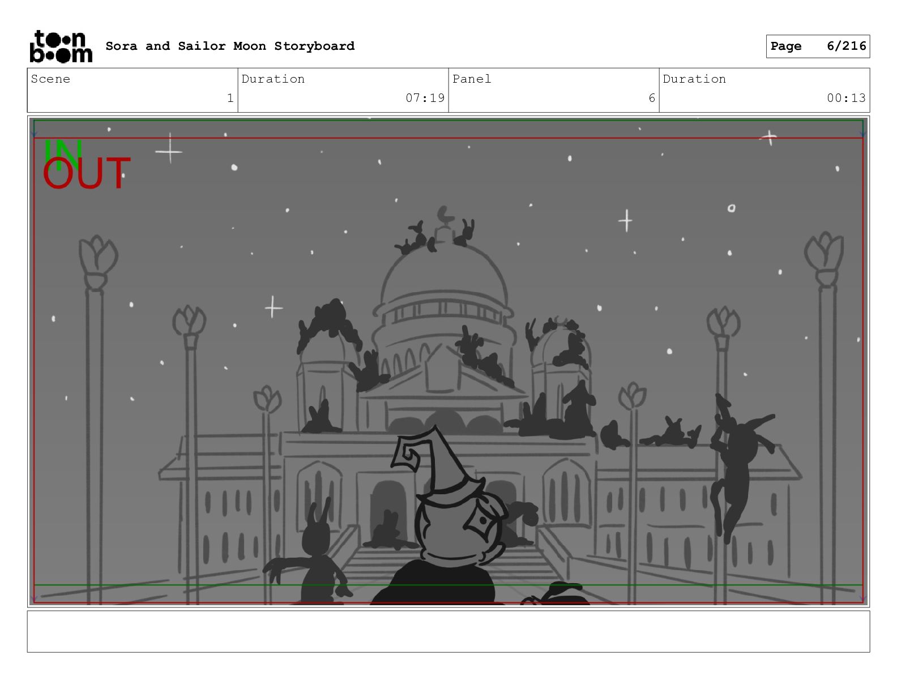Click the Toon Boom logo
The width and height of the screenshot is (897, 693).
click(x=61, y=46)
